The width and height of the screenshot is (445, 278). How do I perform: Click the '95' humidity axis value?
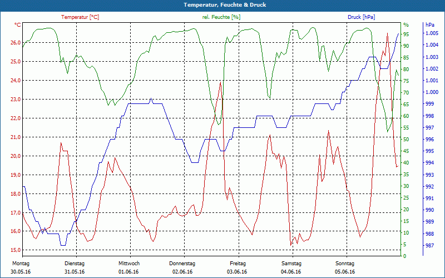click(406, 34)
